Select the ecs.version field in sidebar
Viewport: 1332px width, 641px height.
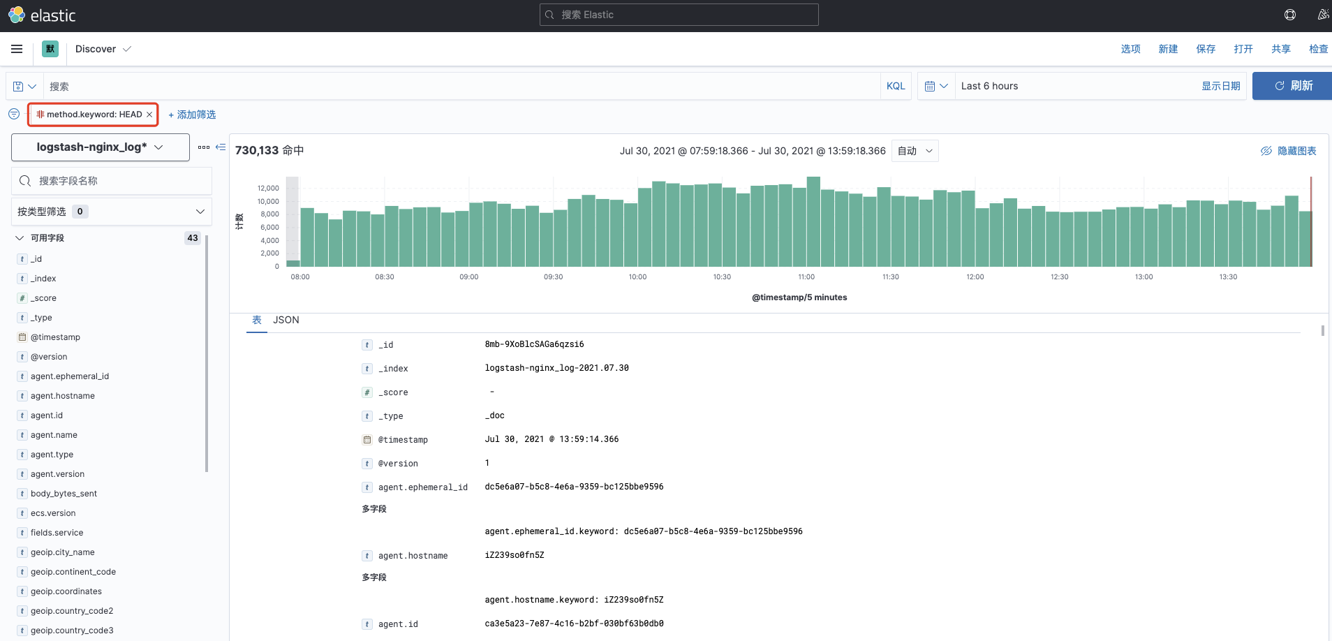[x=53, y=513]
